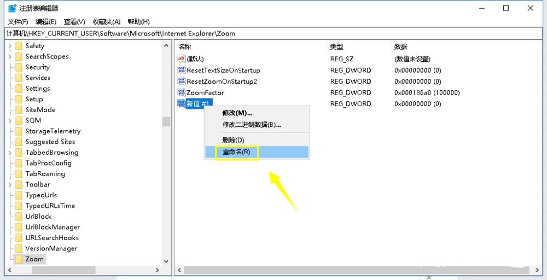The height and width of the screenshot is (280, 547).
Task: Open the 查看(V) menu
Action: (74, 22)
